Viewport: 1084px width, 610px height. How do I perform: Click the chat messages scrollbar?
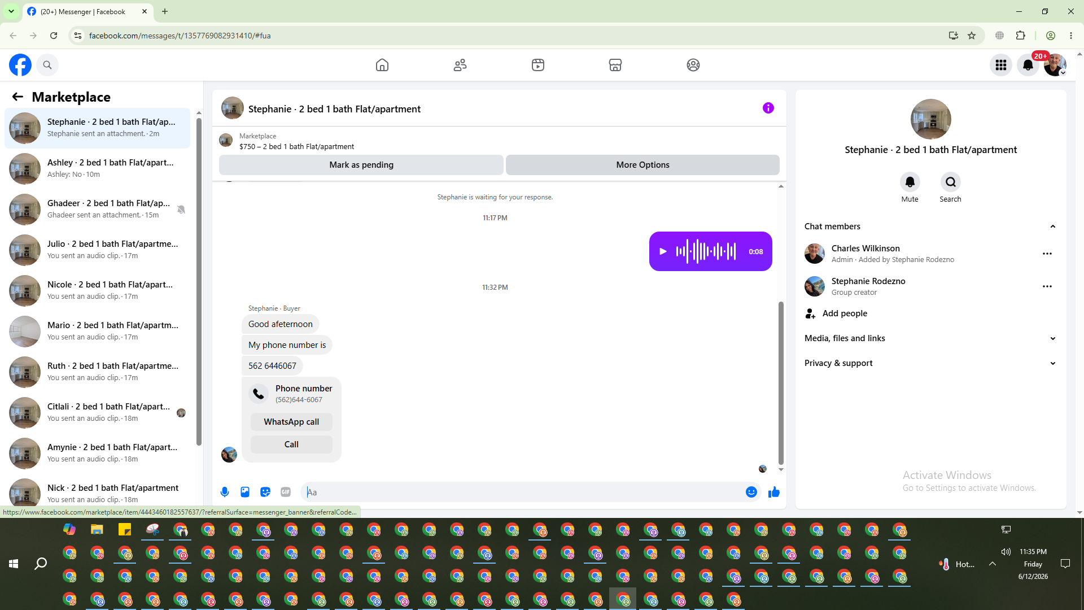pos(781,383)
